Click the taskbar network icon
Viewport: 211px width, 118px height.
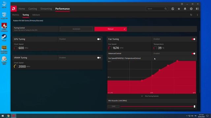click(190, 116)
